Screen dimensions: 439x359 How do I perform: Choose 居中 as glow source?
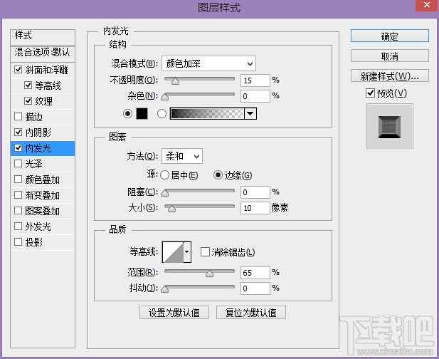(x=164, y=175)
